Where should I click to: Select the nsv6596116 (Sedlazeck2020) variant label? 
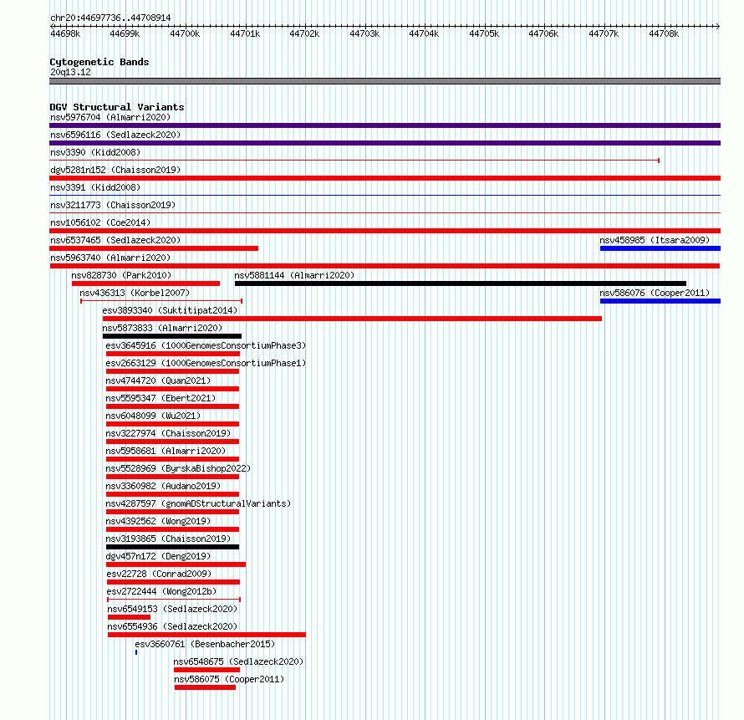pos(115,135)
